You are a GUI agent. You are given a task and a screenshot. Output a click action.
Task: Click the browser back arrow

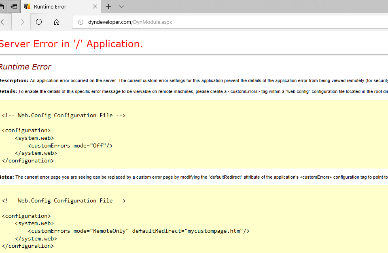(4, 22)
